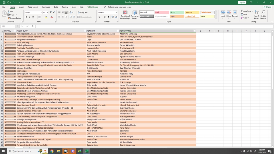Apply the Good cell style

pos(177,12)
